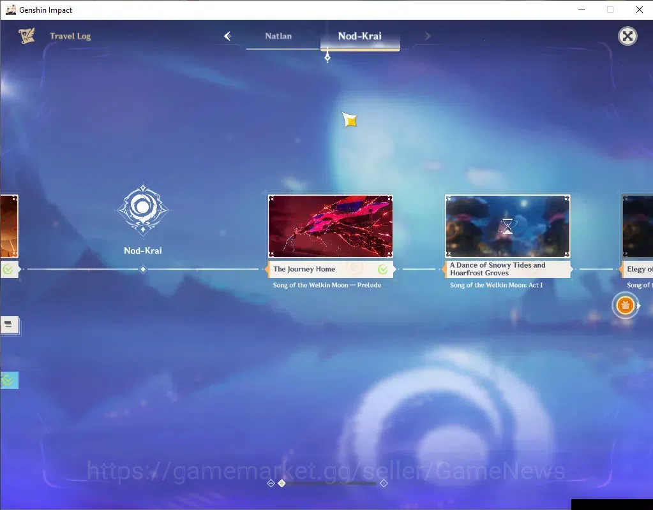653x510 pixels.
Task: Switch to the Natlan tab
Action: coord(278,36)
